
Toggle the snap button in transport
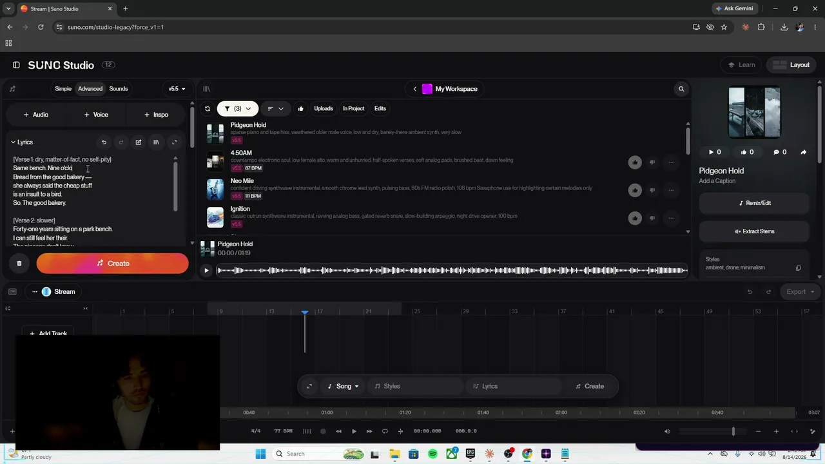coord(400,431)
